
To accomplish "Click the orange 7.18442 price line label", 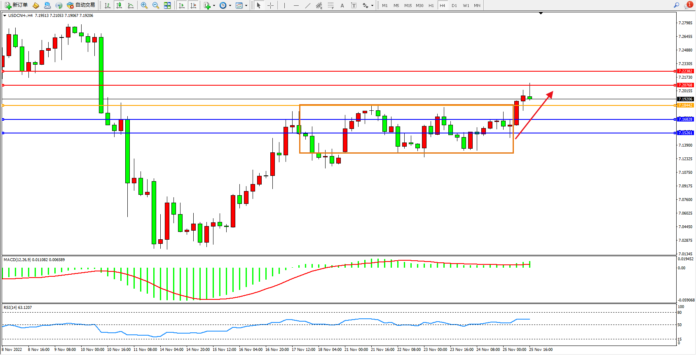I will point(685,105).
